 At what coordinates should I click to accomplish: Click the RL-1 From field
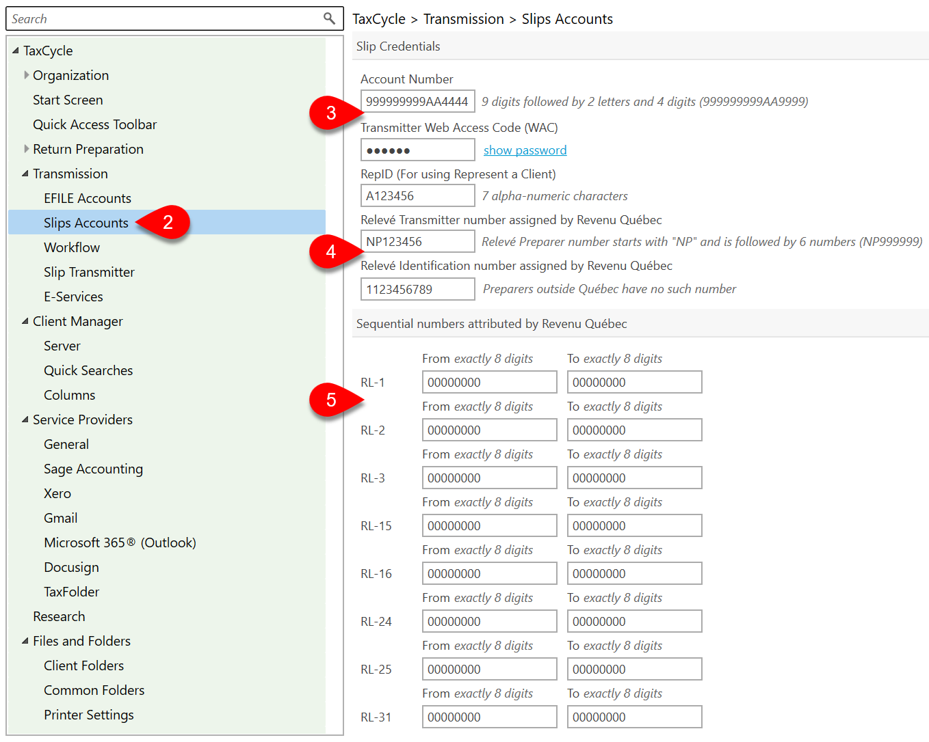(x=490, y=382)
